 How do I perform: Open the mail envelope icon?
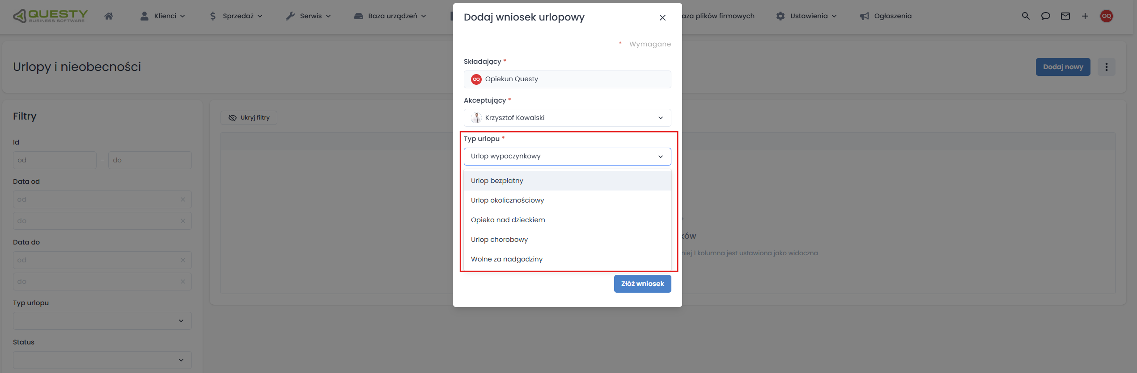click(x=1065, y=16)
